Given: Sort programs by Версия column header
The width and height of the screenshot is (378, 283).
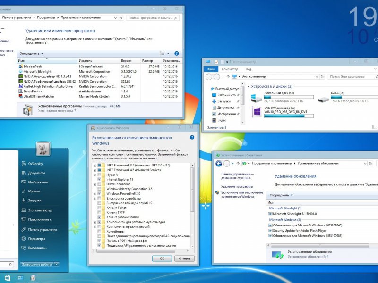Looking at the screenshot, I should (x=130, y=61).
